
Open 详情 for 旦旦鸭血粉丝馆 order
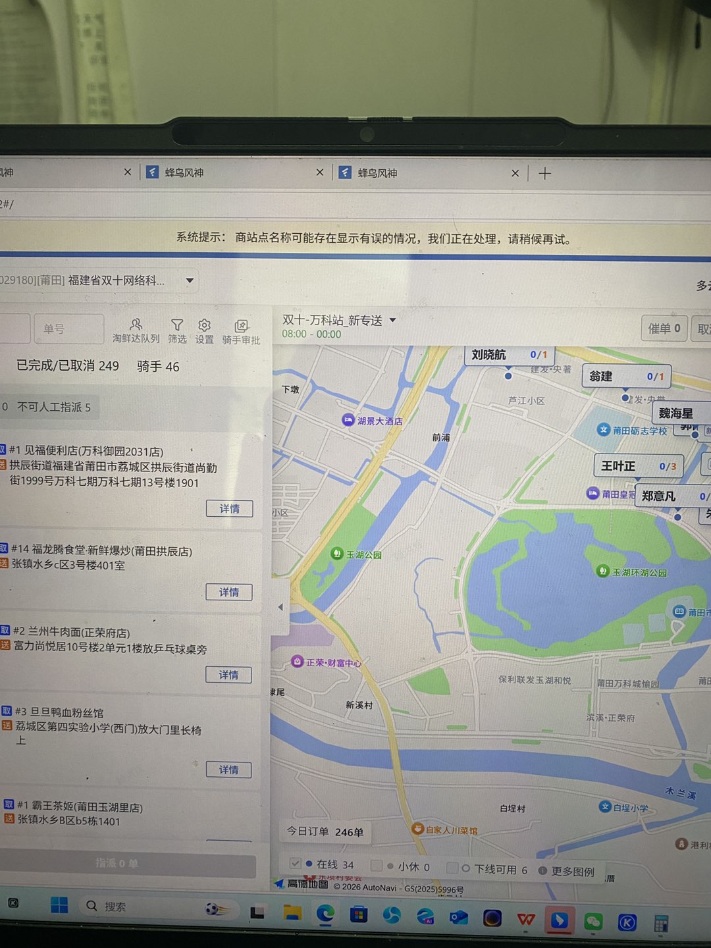(x=228, y=770)
